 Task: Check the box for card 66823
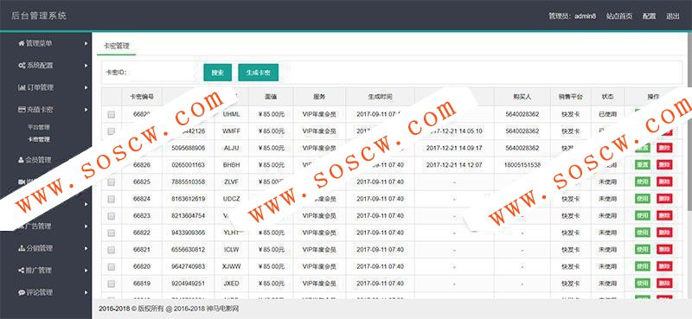click(112, 216)
